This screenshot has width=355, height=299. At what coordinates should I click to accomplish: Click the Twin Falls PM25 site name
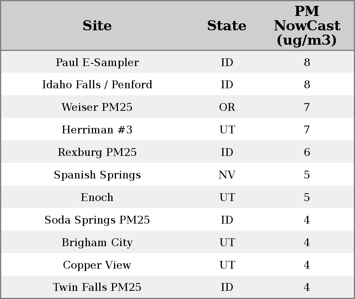pos(97,287)
